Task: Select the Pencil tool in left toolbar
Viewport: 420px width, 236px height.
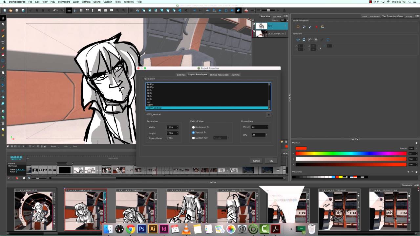Action: click(x=3, y=36)
